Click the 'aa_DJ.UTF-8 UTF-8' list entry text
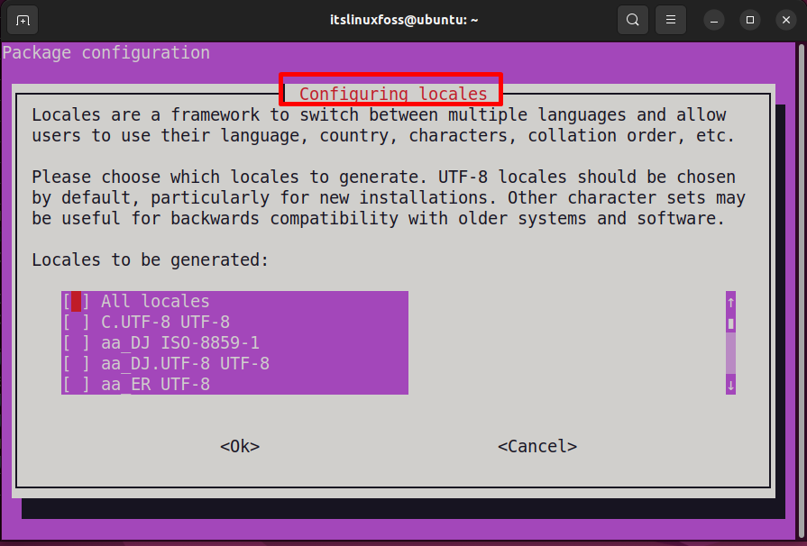The height and width of the screenshot is (546, 807). (185, 364)
